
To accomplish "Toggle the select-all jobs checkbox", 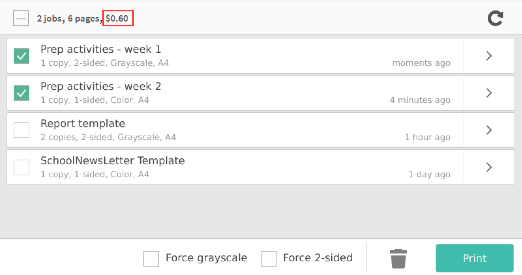I will (x=21, y=18).
